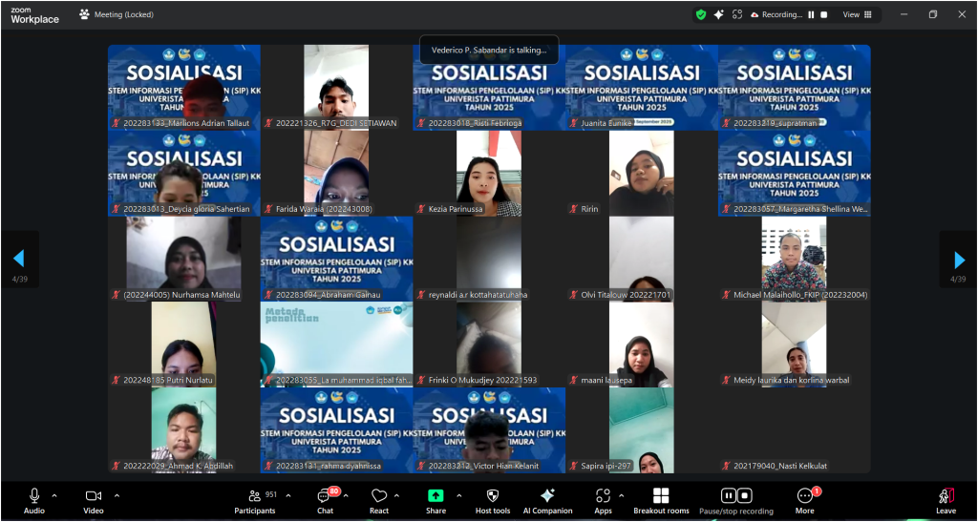
Task: Open the Participants panel
Action: (254, 498)
